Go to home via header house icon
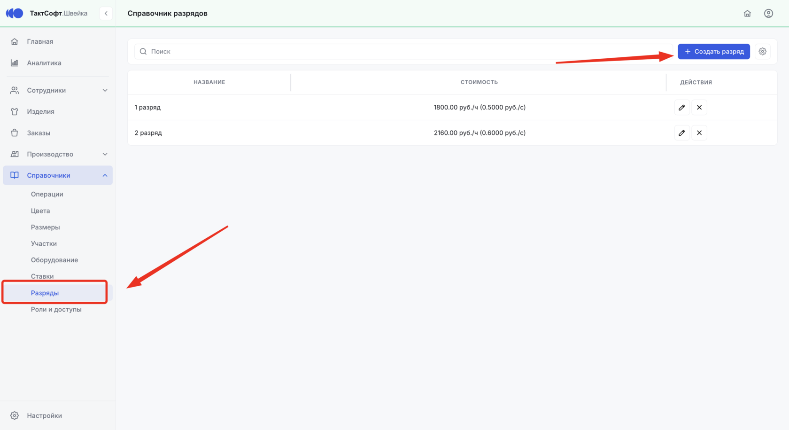 pyautogui.click(x=747, y=13)
